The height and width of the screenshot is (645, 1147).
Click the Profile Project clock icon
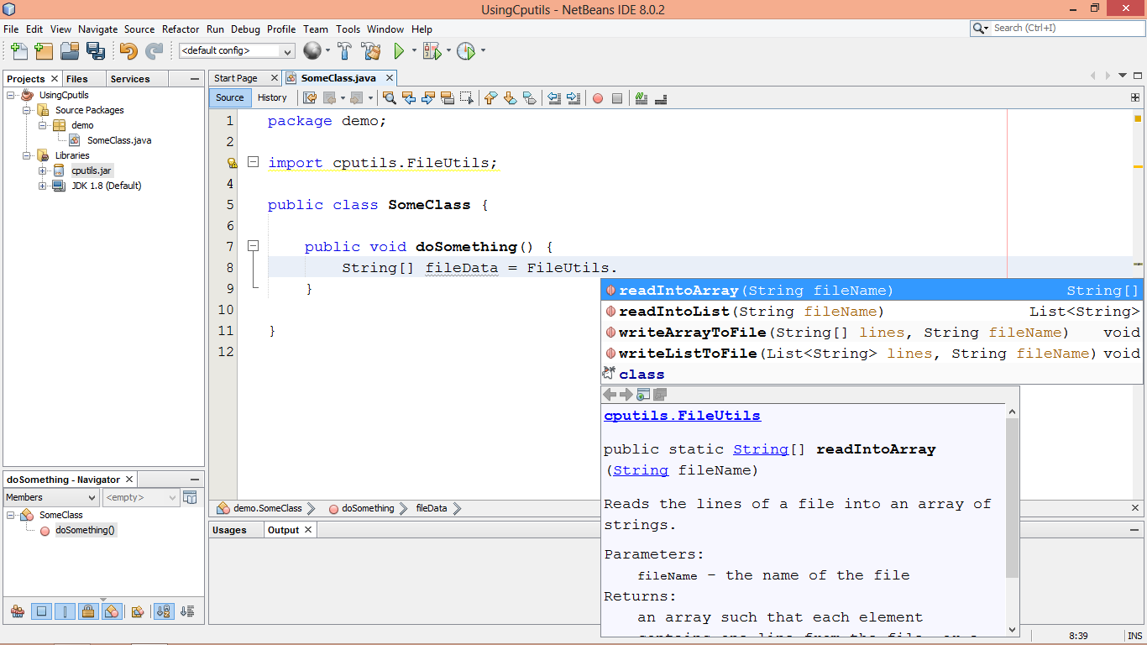coord(466,51)
